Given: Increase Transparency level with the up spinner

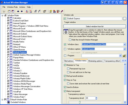Looking at the screenshot, I should [96, 97].
